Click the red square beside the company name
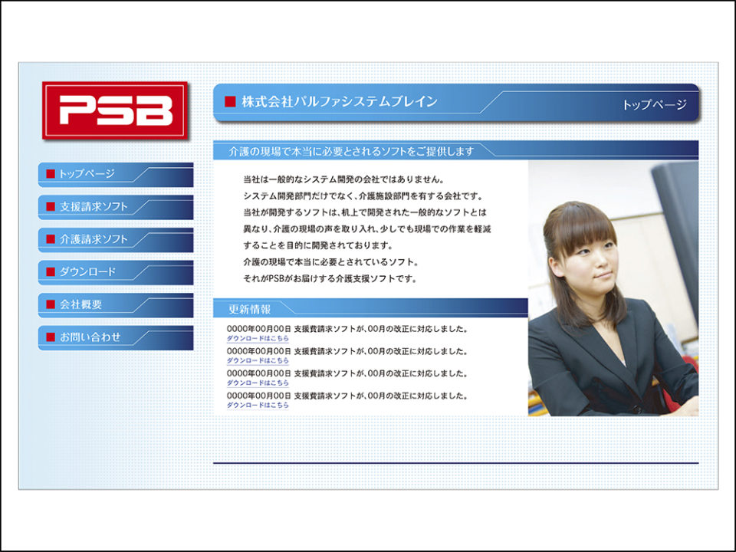This screenshot has height=552, width=736. click(x=229, y=101)
